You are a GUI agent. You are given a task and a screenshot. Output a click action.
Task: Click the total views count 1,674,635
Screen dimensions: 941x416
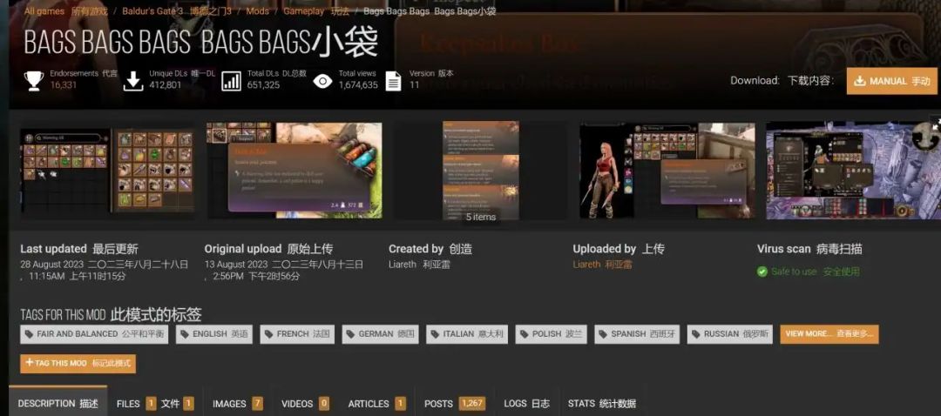point(358,85)
